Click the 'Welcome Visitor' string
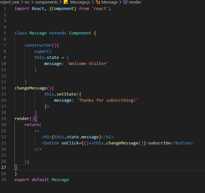Image resolution: width=205 pixels, height=193 pixels. pos(88,64)
